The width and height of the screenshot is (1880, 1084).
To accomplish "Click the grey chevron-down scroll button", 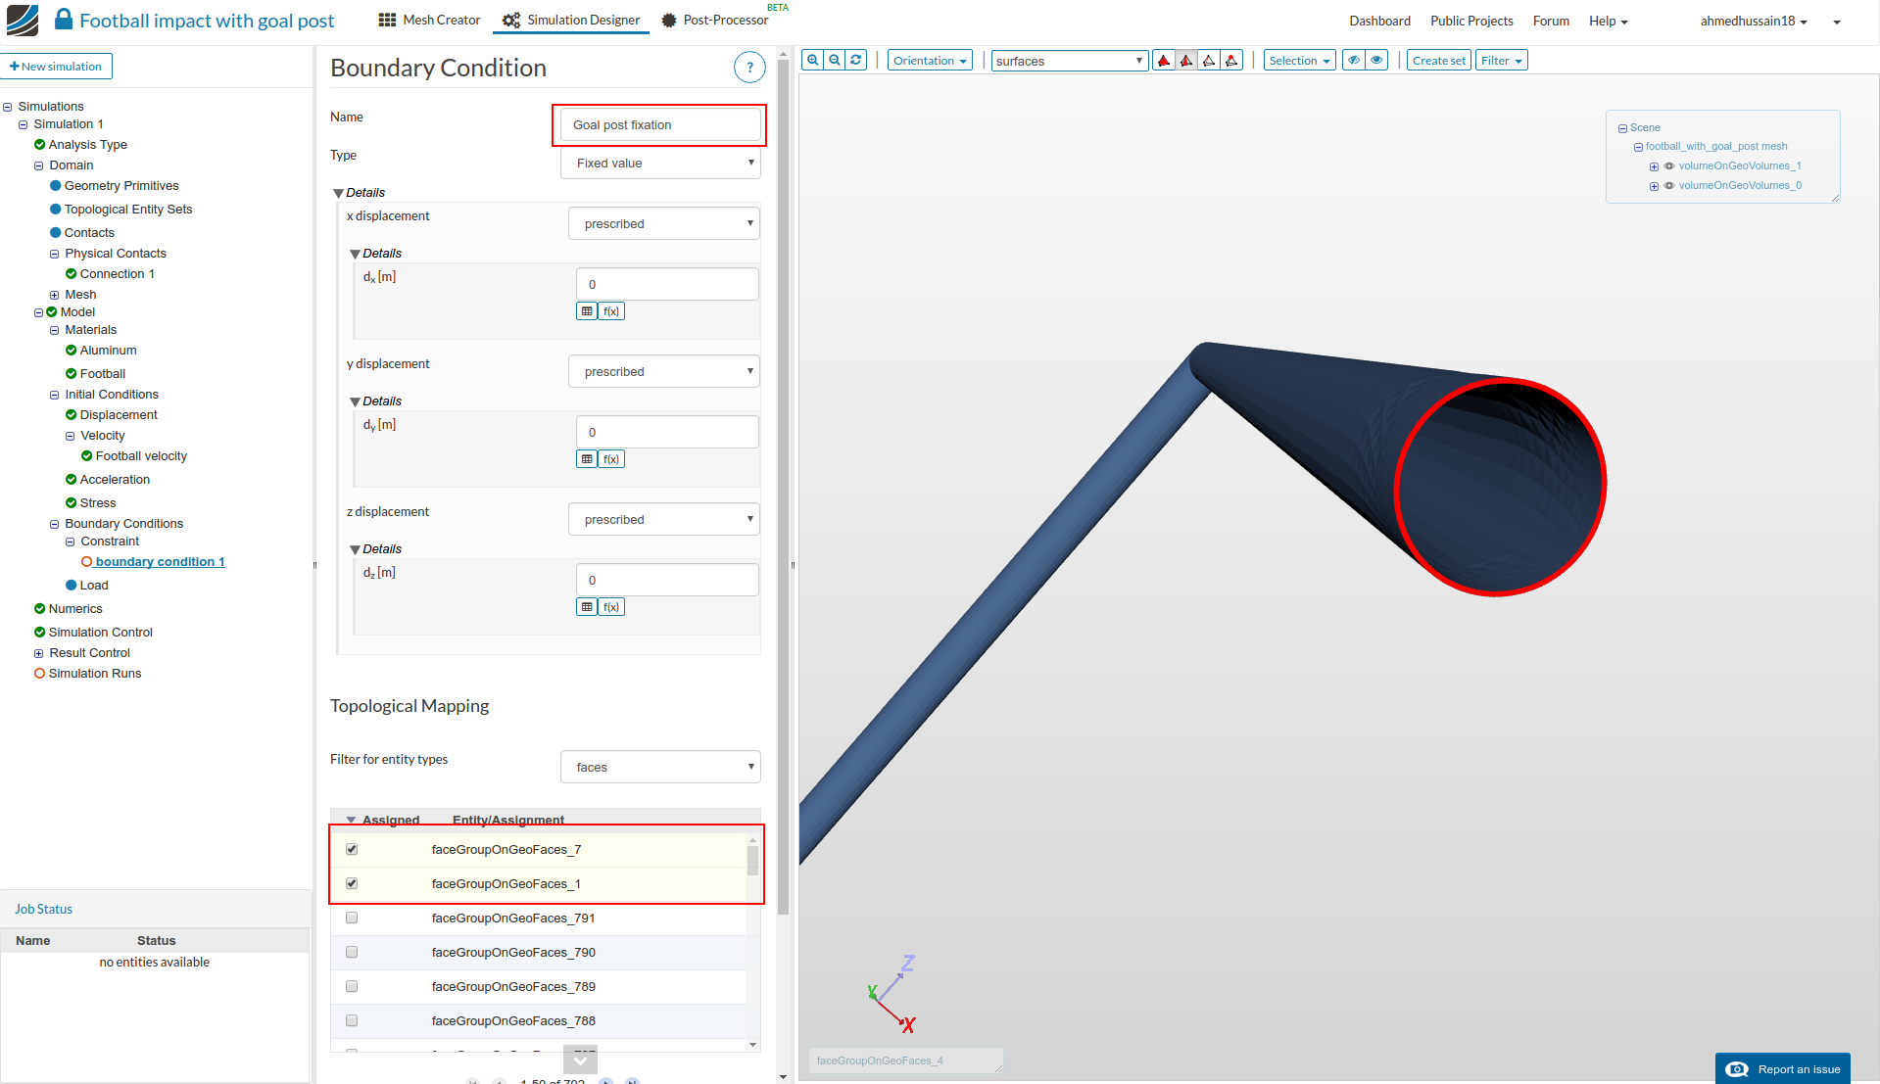I will click(x=580, y=1060).
